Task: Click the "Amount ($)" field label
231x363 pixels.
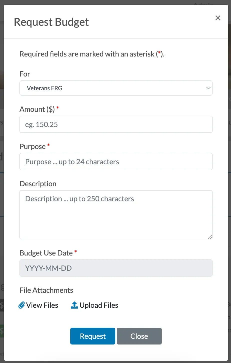Action: point(37,109)
